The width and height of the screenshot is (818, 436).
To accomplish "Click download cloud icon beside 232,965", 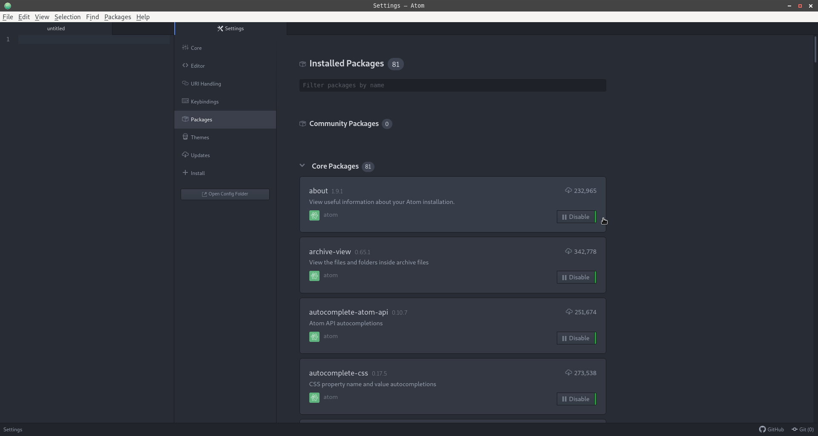I will (x=568, y=190).
